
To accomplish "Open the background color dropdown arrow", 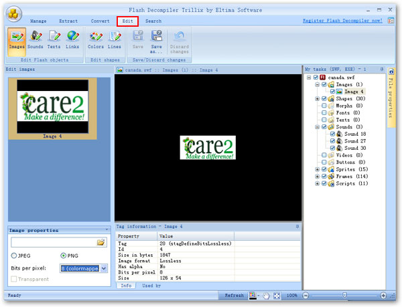I will (259, 296).
